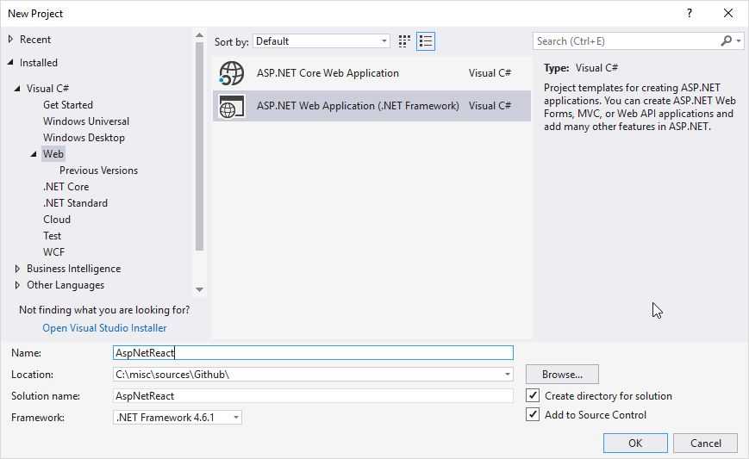Screen dimensions: 749x459
Task: Click the help question mark button
Action: [x=689, y=13]
